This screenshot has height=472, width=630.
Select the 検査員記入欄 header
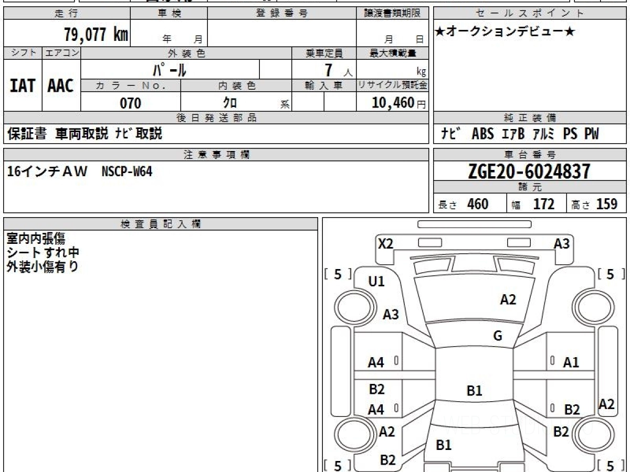161,223
